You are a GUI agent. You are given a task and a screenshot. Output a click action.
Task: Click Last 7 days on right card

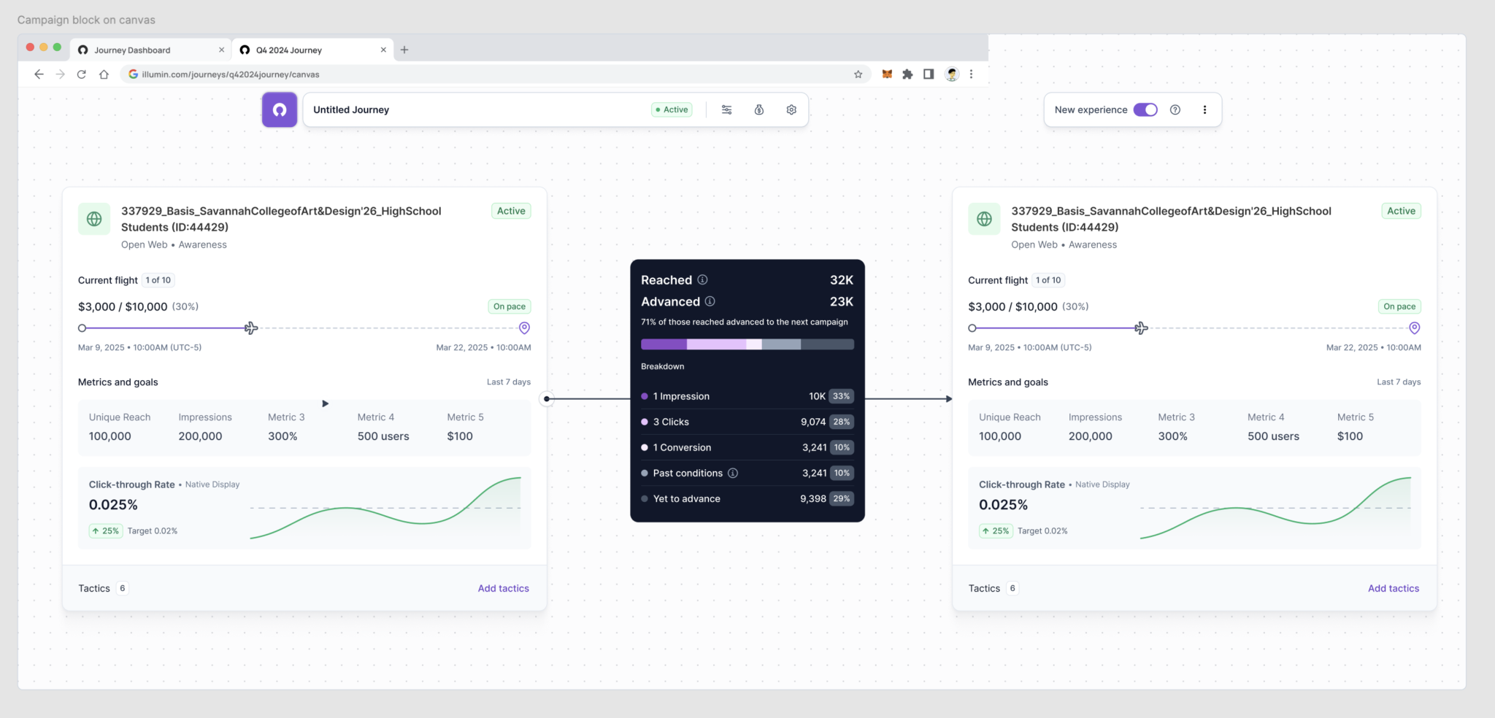pos(1399,382)
